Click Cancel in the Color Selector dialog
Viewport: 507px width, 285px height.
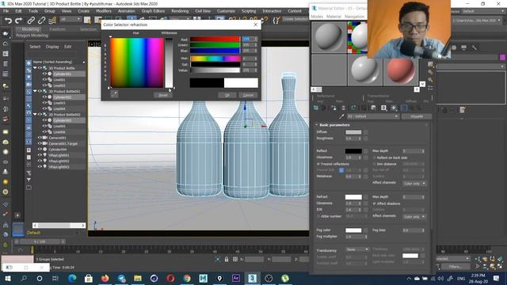248,95
